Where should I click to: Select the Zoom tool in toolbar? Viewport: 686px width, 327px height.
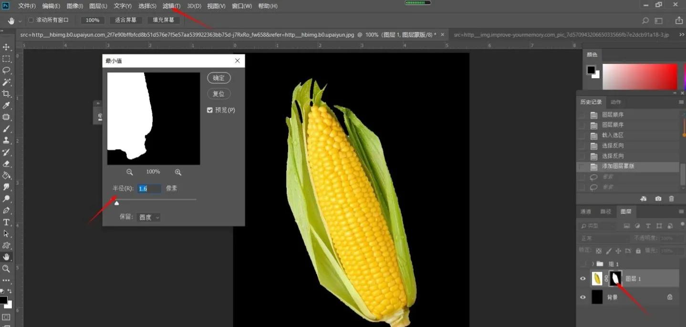pos(6,269)
